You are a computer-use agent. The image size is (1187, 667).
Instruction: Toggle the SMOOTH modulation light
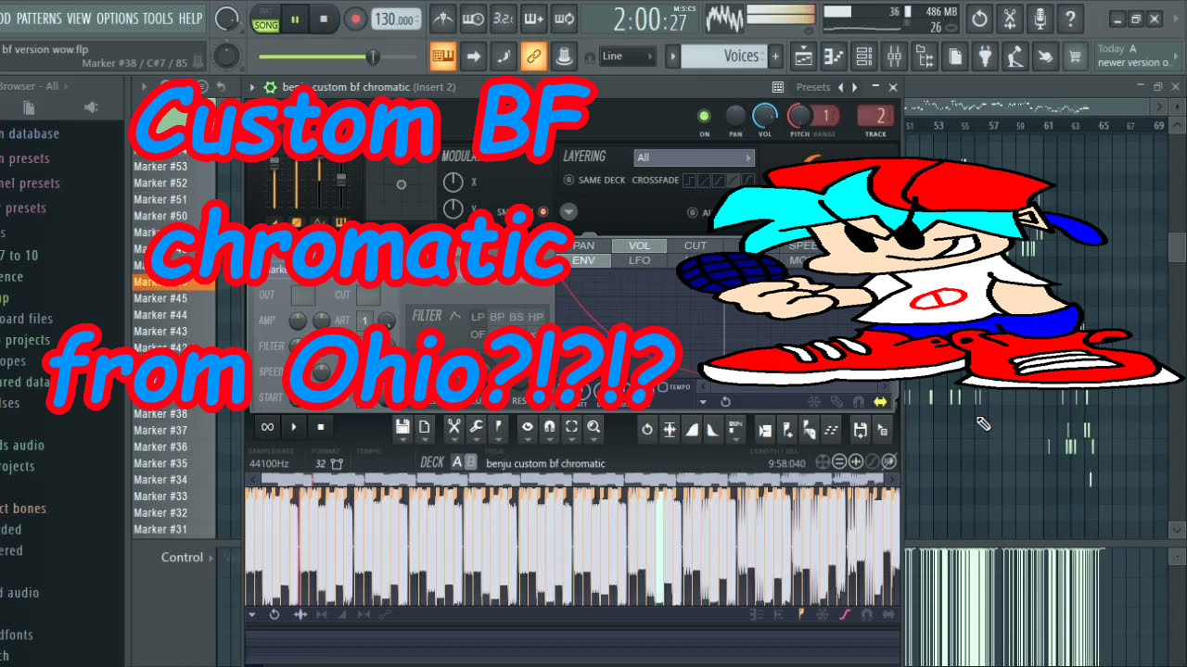pyautogui.click(x=543, y=211)
